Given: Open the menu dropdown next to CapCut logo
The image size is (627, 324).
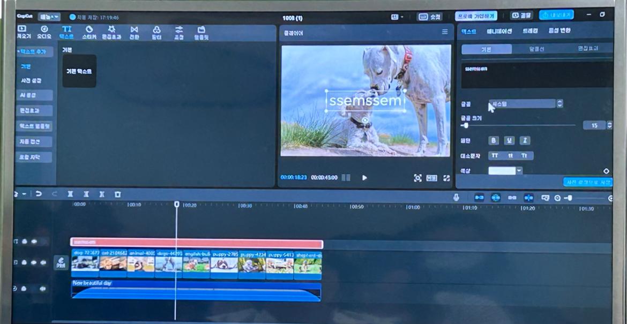Looking at the screenshot, I should point(49,17).
